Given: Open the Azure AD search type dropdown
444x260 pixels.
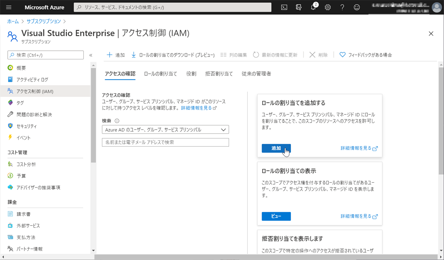Looking at the screenshot, I should tap(165, 130).
